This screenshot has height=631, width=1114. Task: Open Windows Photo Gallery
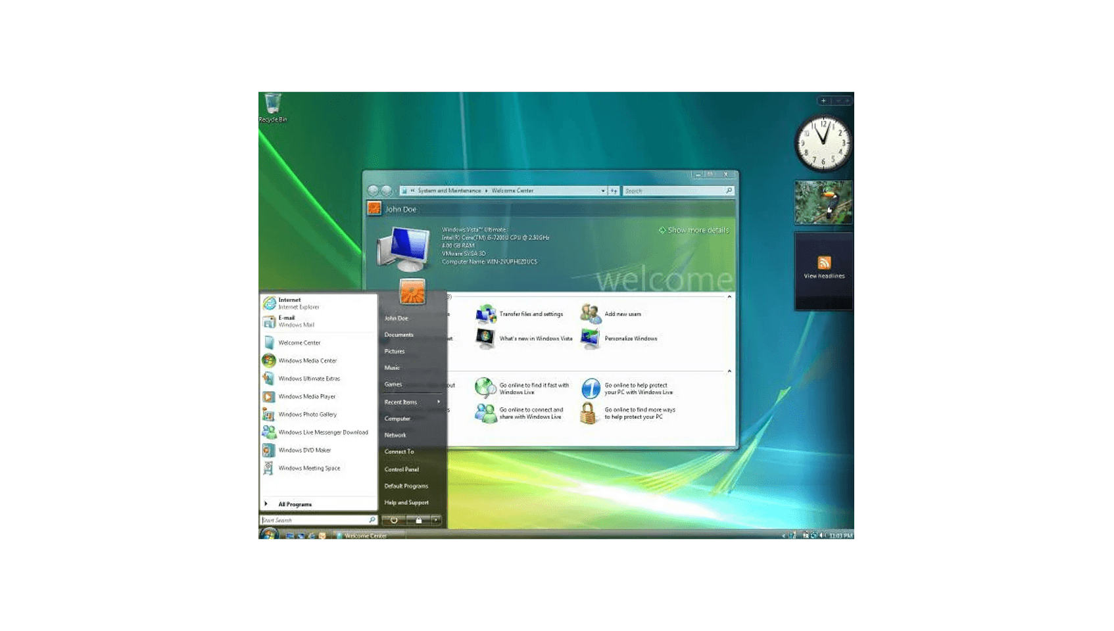click(x=306, y=415)
